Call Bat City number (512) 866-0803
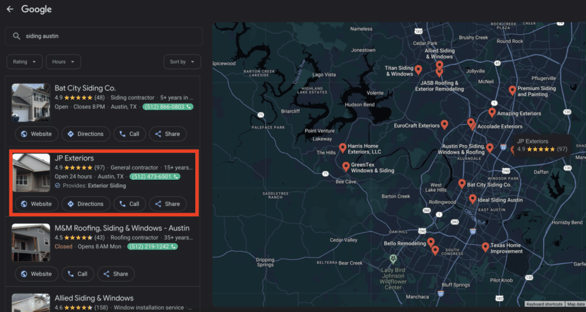 (x=168, y=107)
